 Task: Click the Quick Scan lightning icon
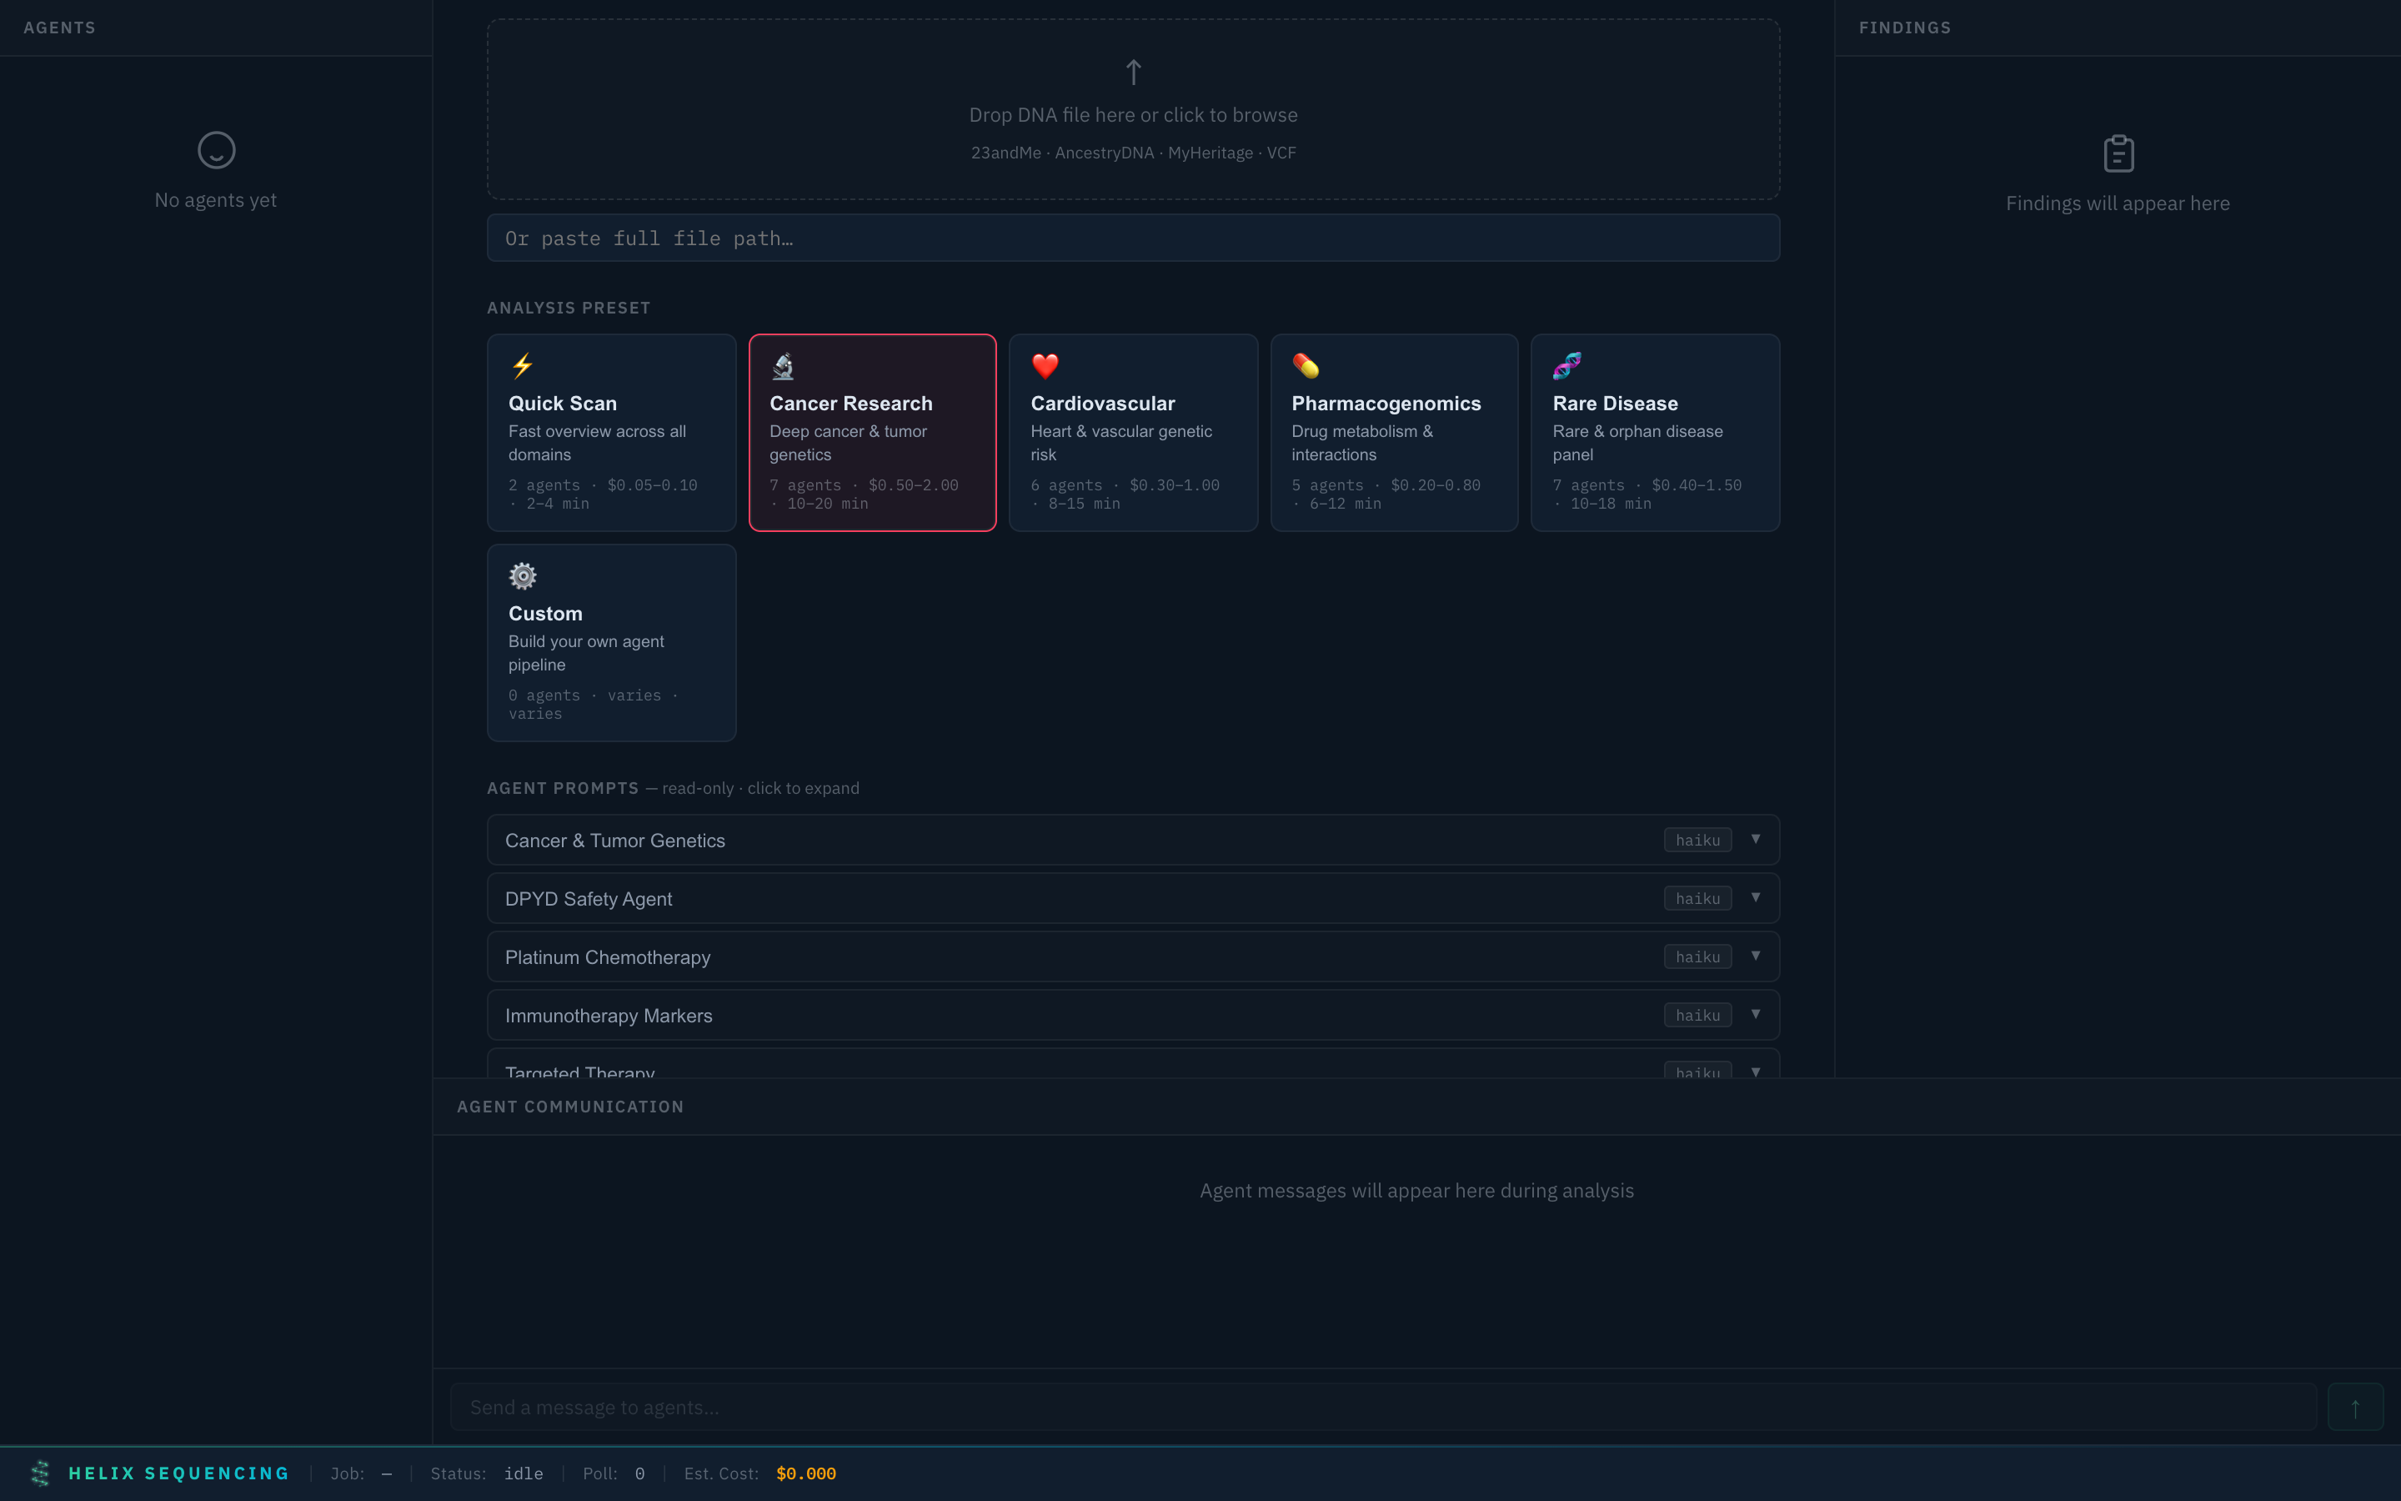tap(523, 365)
